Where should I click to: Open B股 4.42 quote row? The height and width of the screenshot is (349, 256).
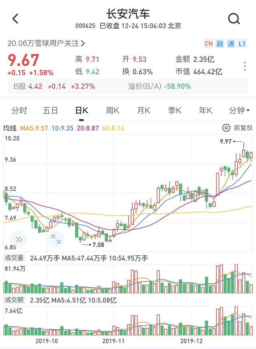point(54,86)
